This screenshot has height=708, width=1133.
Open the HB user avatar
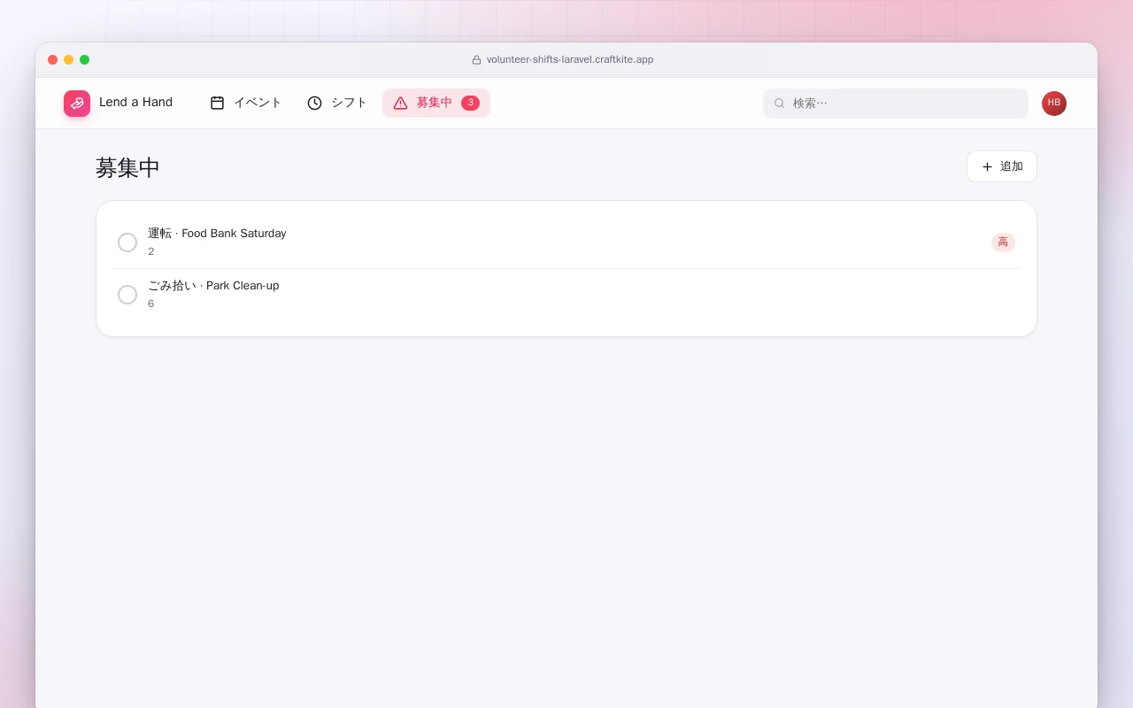point(1054,104)
